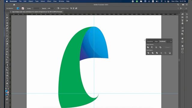The height and width of the screenshot is (108, 192).
Task: Select the Type tool
Action: [7, 31]
